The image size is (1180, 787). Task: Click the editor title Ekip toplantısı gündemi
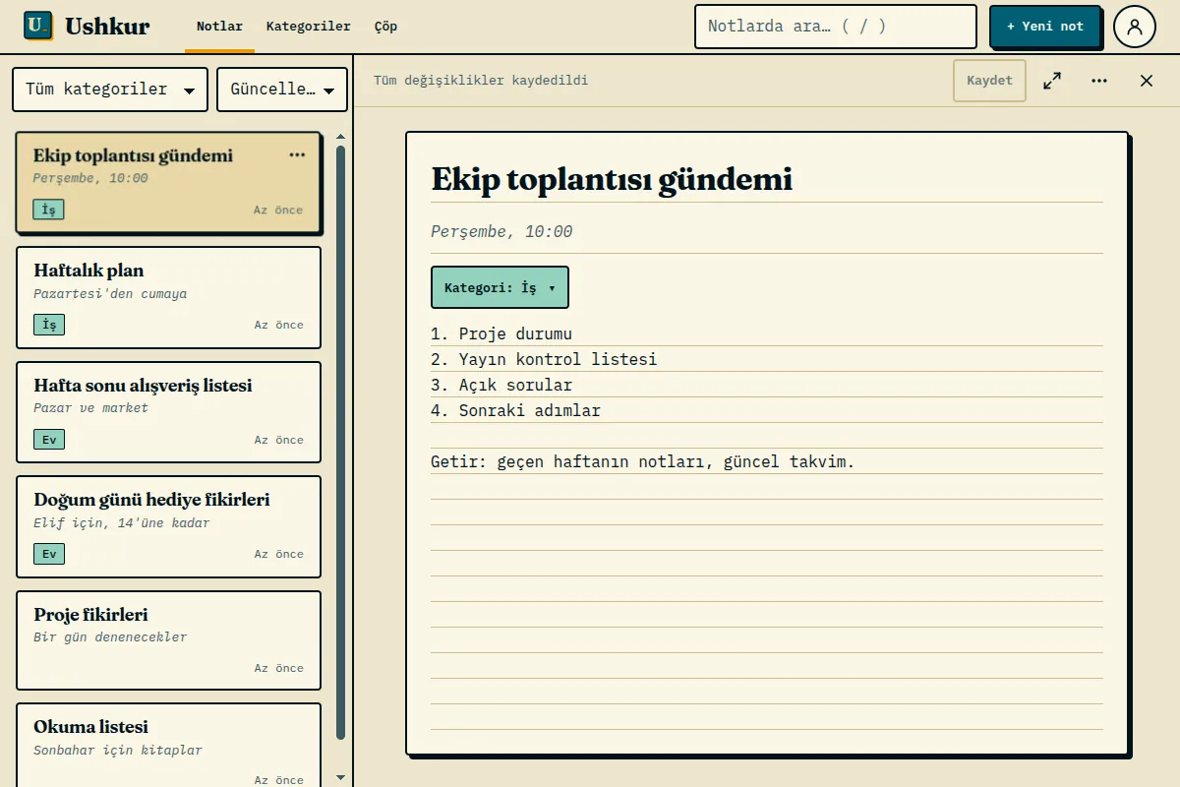(x=612, y=179)
